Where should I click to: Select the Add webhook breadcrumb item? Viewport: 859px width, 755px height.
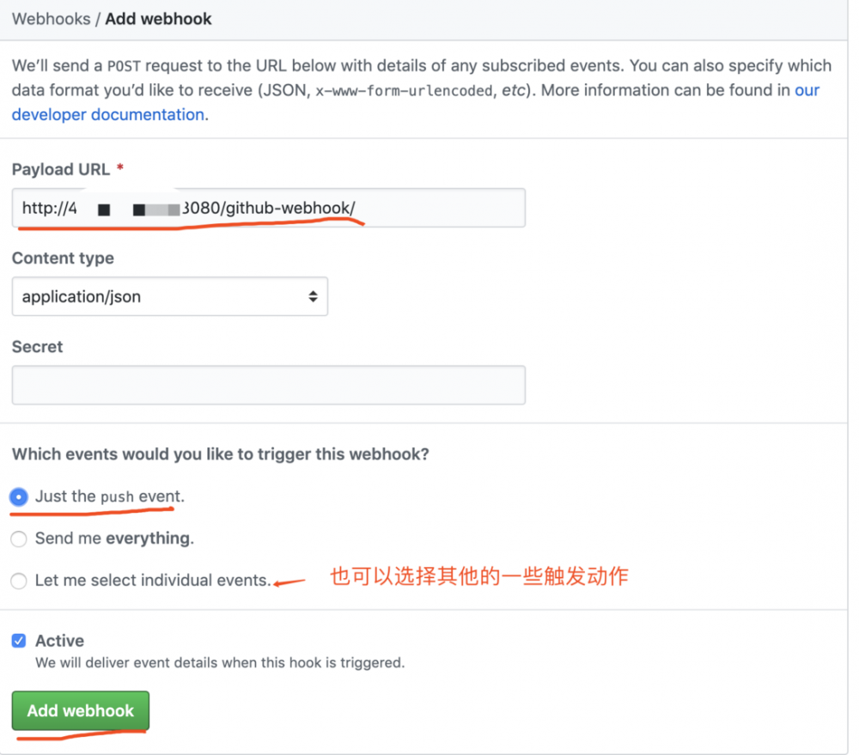(x=158, y=18)
